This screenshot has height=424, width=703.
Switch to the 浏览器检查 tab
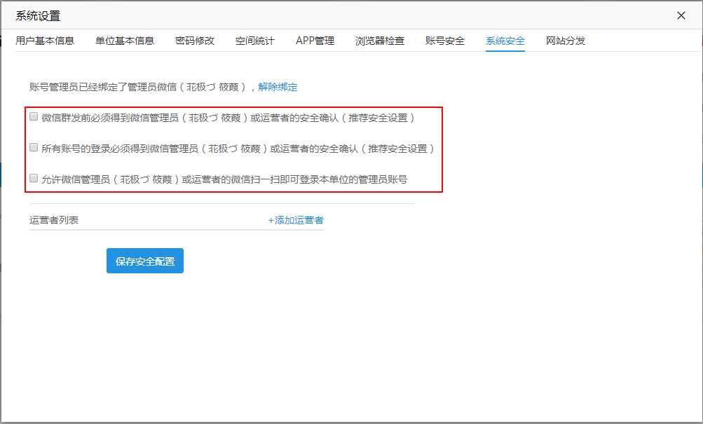pyautogui.click(x=380, y=41)
